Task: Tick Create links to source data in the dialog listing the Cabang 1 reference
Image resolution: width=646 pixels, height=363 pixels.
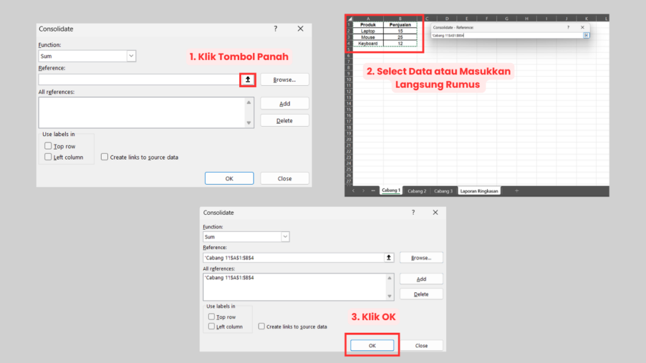Action: pyautogui.click(x=262, y=326)
